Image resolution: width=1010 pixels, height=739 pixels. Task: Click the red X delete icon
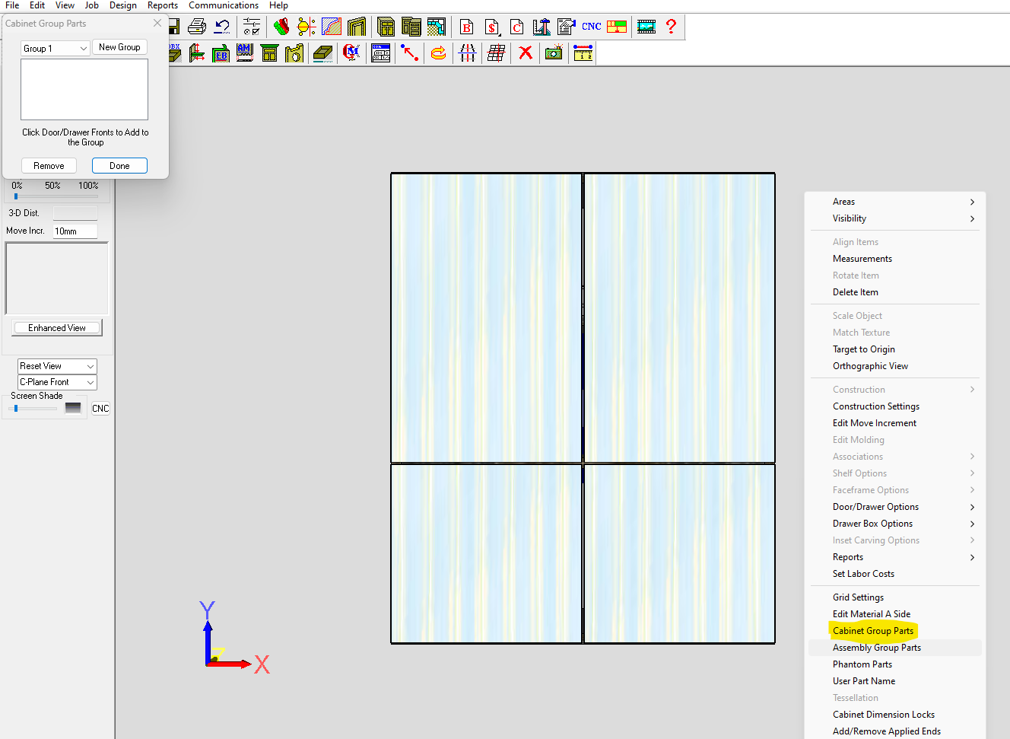pyautogui.click(x=526, y=53)
